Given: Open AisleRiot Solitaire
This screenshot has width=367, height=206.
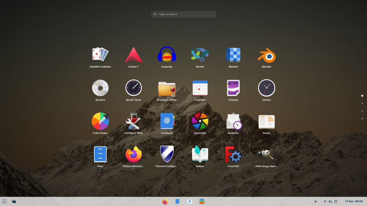Looking at the screenshot, I should pos(100,55).
